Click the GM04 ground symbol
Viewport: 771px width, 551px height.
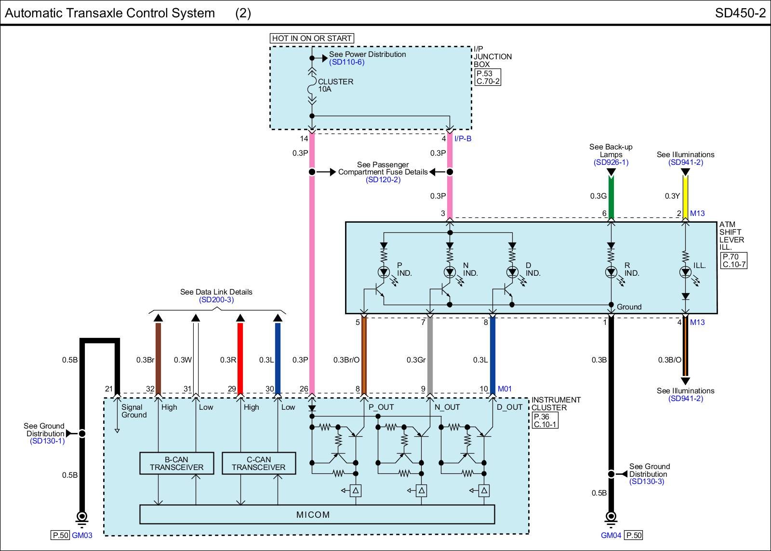tap(611, 517)
